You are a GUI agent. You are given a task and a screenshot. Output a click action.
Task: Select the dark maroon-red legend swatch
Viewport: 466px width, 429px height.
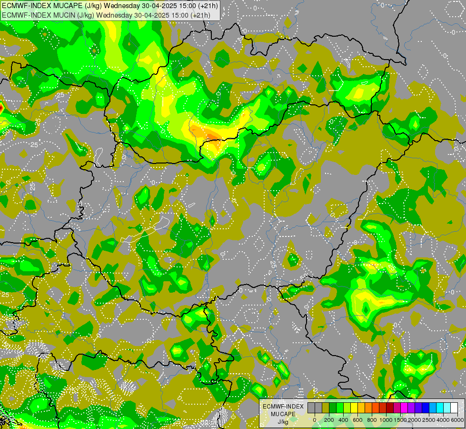390,408
